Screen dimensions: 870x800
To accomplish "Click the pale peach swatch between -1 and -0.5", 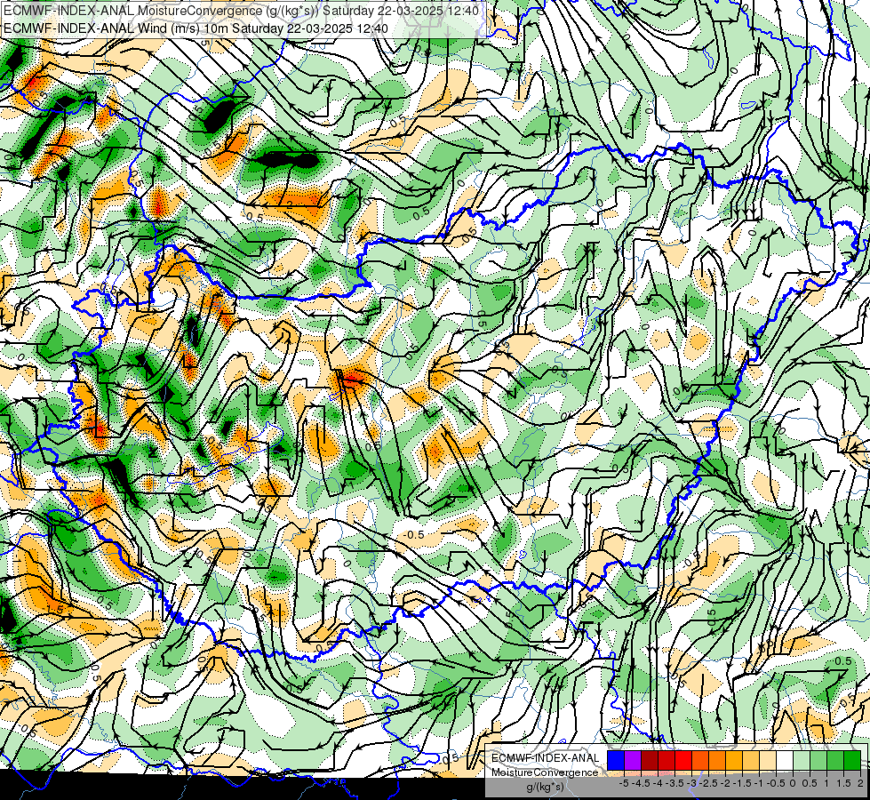I will pos(768,761).
